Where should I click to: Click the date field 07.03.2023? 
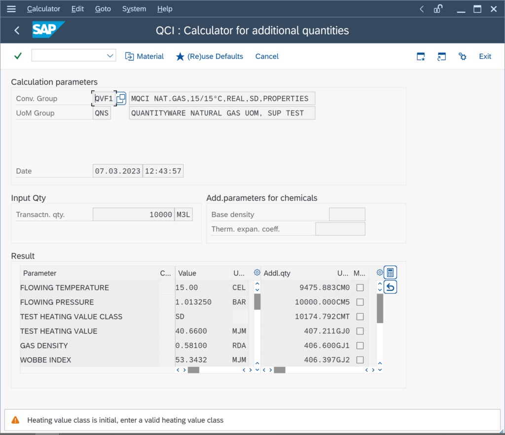click(x=117, y=171)
